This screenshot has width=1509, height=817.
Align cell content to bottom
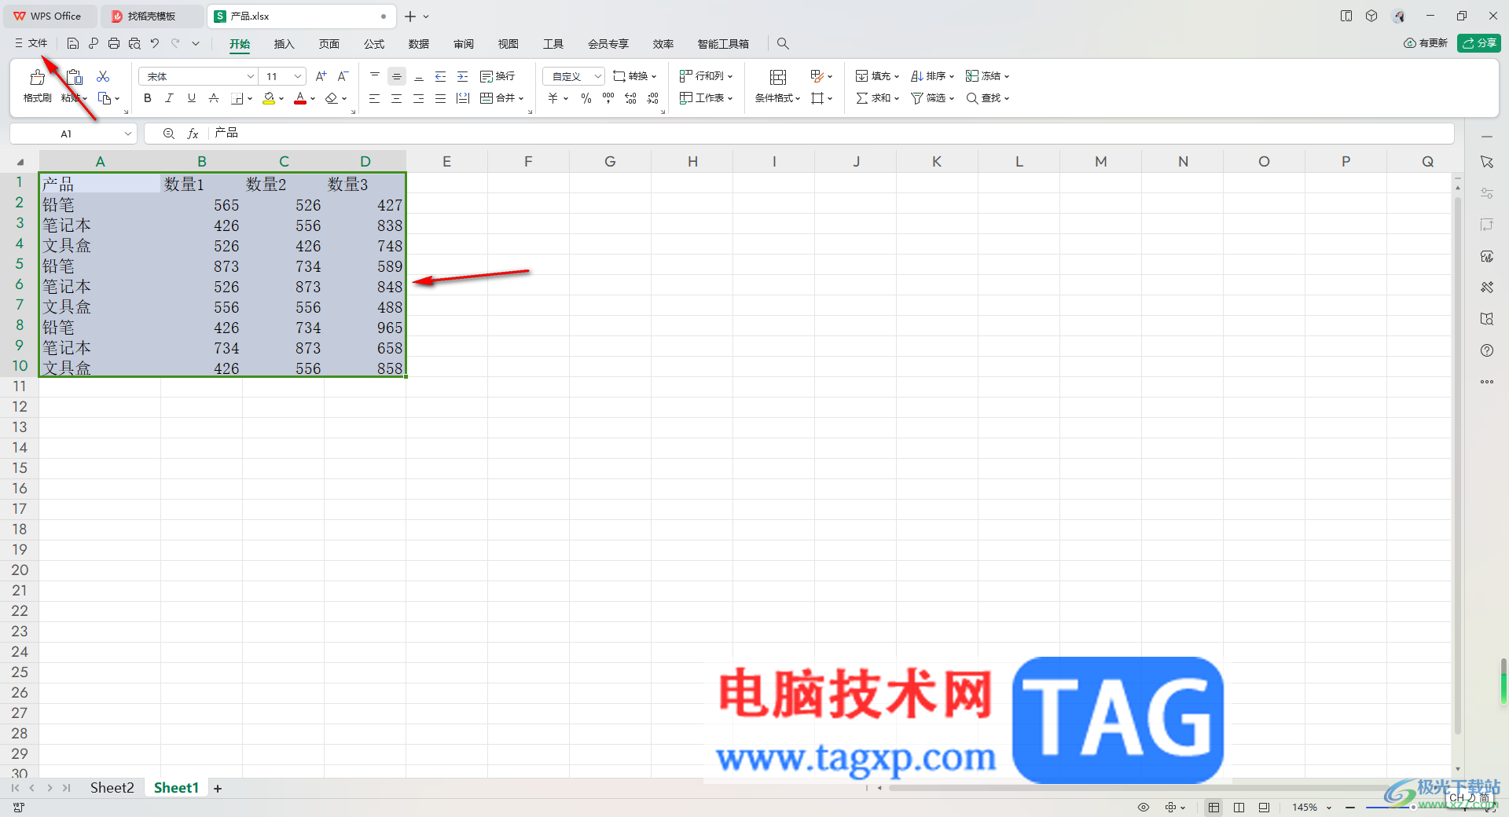419,76
